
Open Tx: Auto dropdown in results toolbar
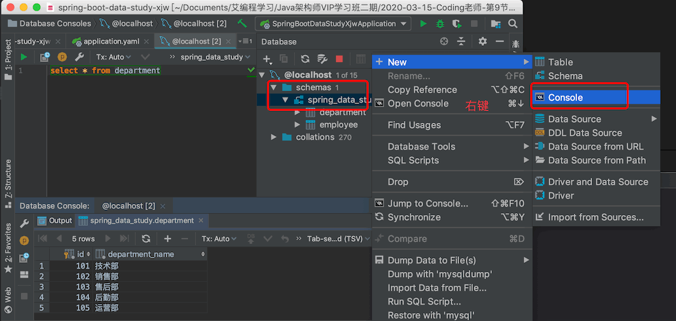pos(219,239)
